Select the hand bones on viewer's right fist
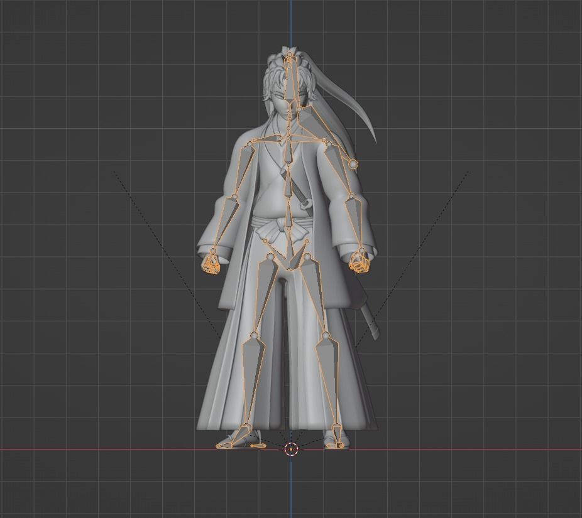The image size is (582, 518). pyautogui.click(x=360, y=263)
